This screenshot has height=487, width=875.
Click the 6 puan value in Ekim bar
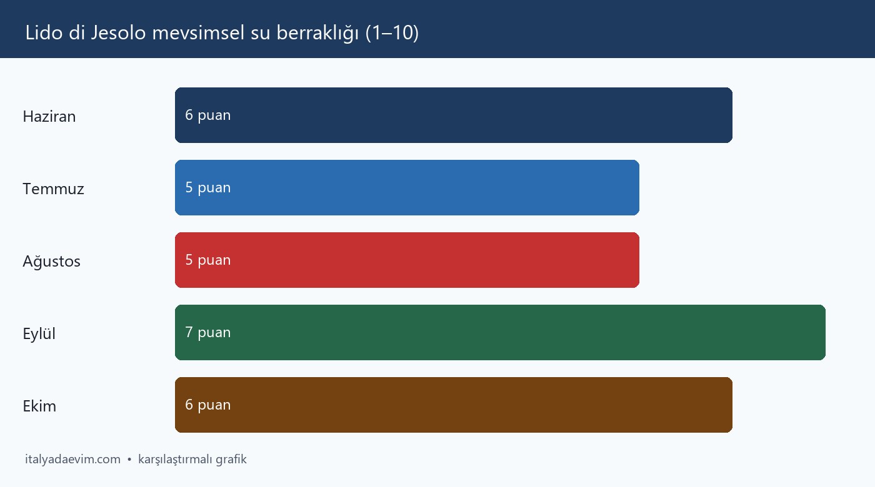pos(208,405)
